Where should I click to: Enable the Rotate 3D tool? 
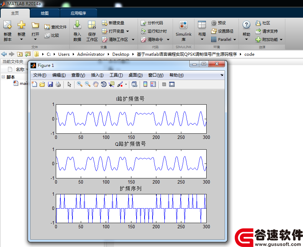104,84
